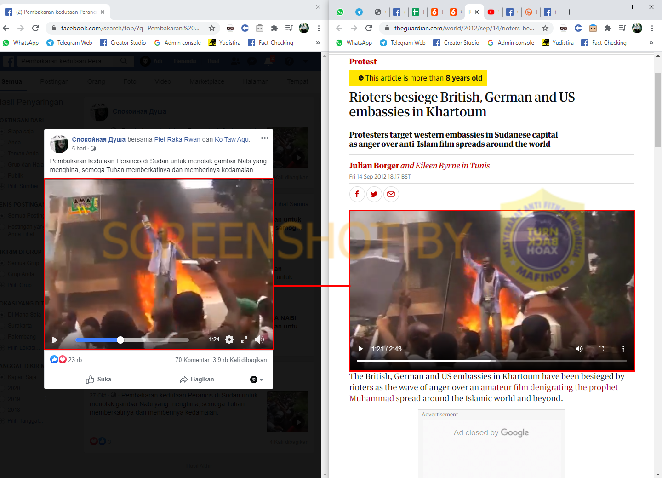Play the Facebook video
Screen dimensions: 662x478
coord(55,340)
